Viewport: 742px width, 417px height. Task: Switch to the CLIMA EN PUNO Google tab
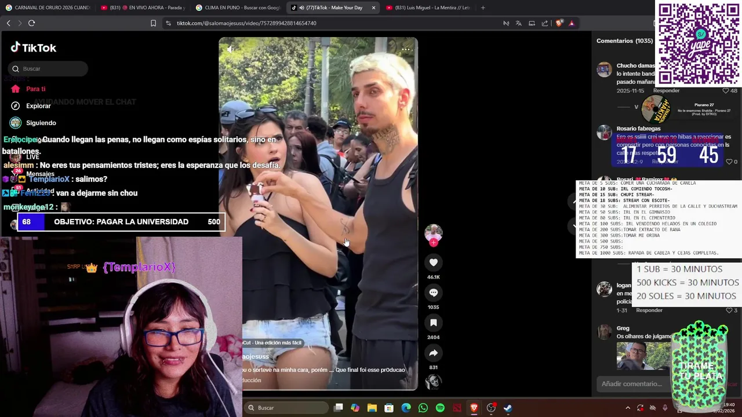click(x=238, y=8)
